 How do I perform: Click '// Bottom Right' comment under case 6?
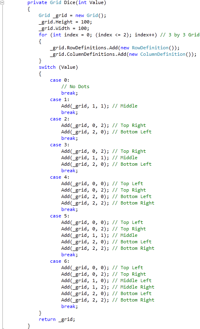(x=133, y=300)
